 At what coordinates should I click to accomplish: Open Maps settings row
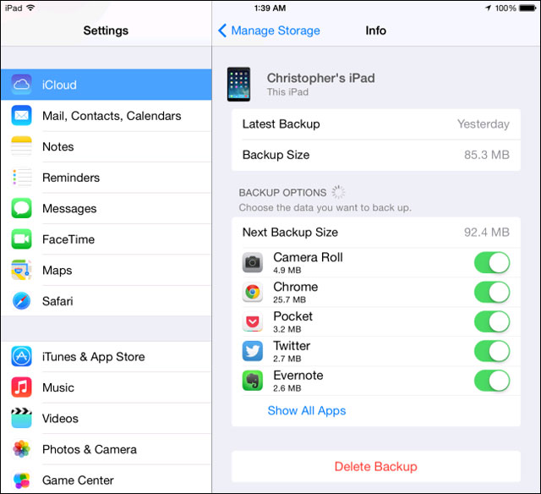(x=107, y=271)
